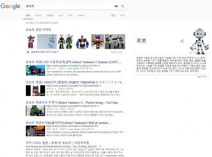Click the 이미지 신고 link
Image resolution: width=212 pixels, height=157 pixels.
(x=116, y=52)
